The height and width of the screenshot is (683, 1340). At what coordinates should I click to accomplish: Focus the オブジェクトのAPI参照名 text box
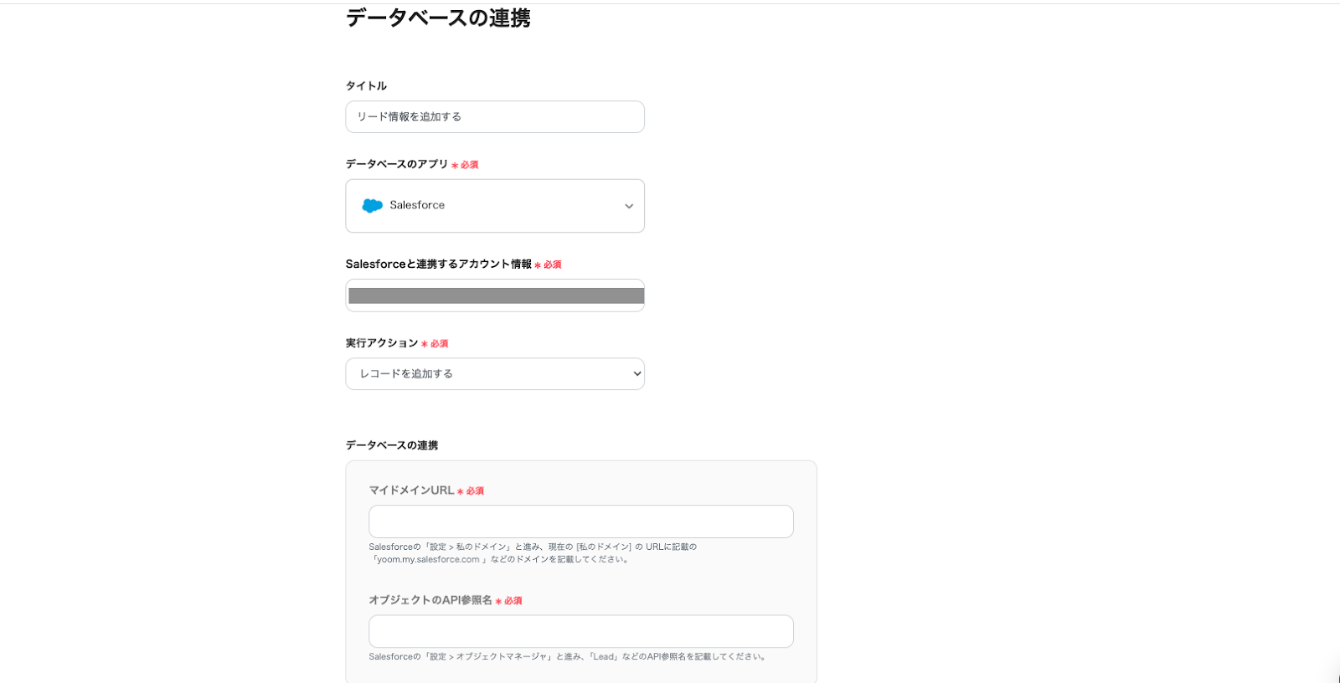(580, 631)
